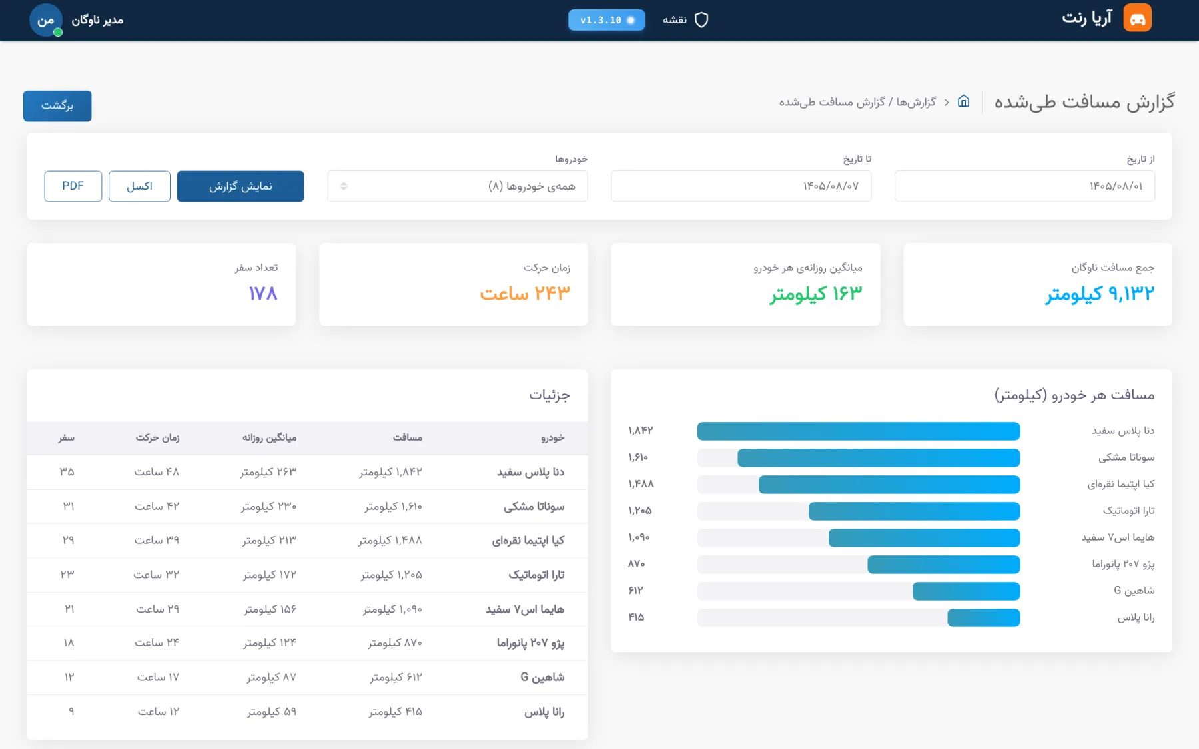This screenshot has height=749, width=1199.
Task: Click the ۱۷۸ trip count value
Action: coord(263,294)
